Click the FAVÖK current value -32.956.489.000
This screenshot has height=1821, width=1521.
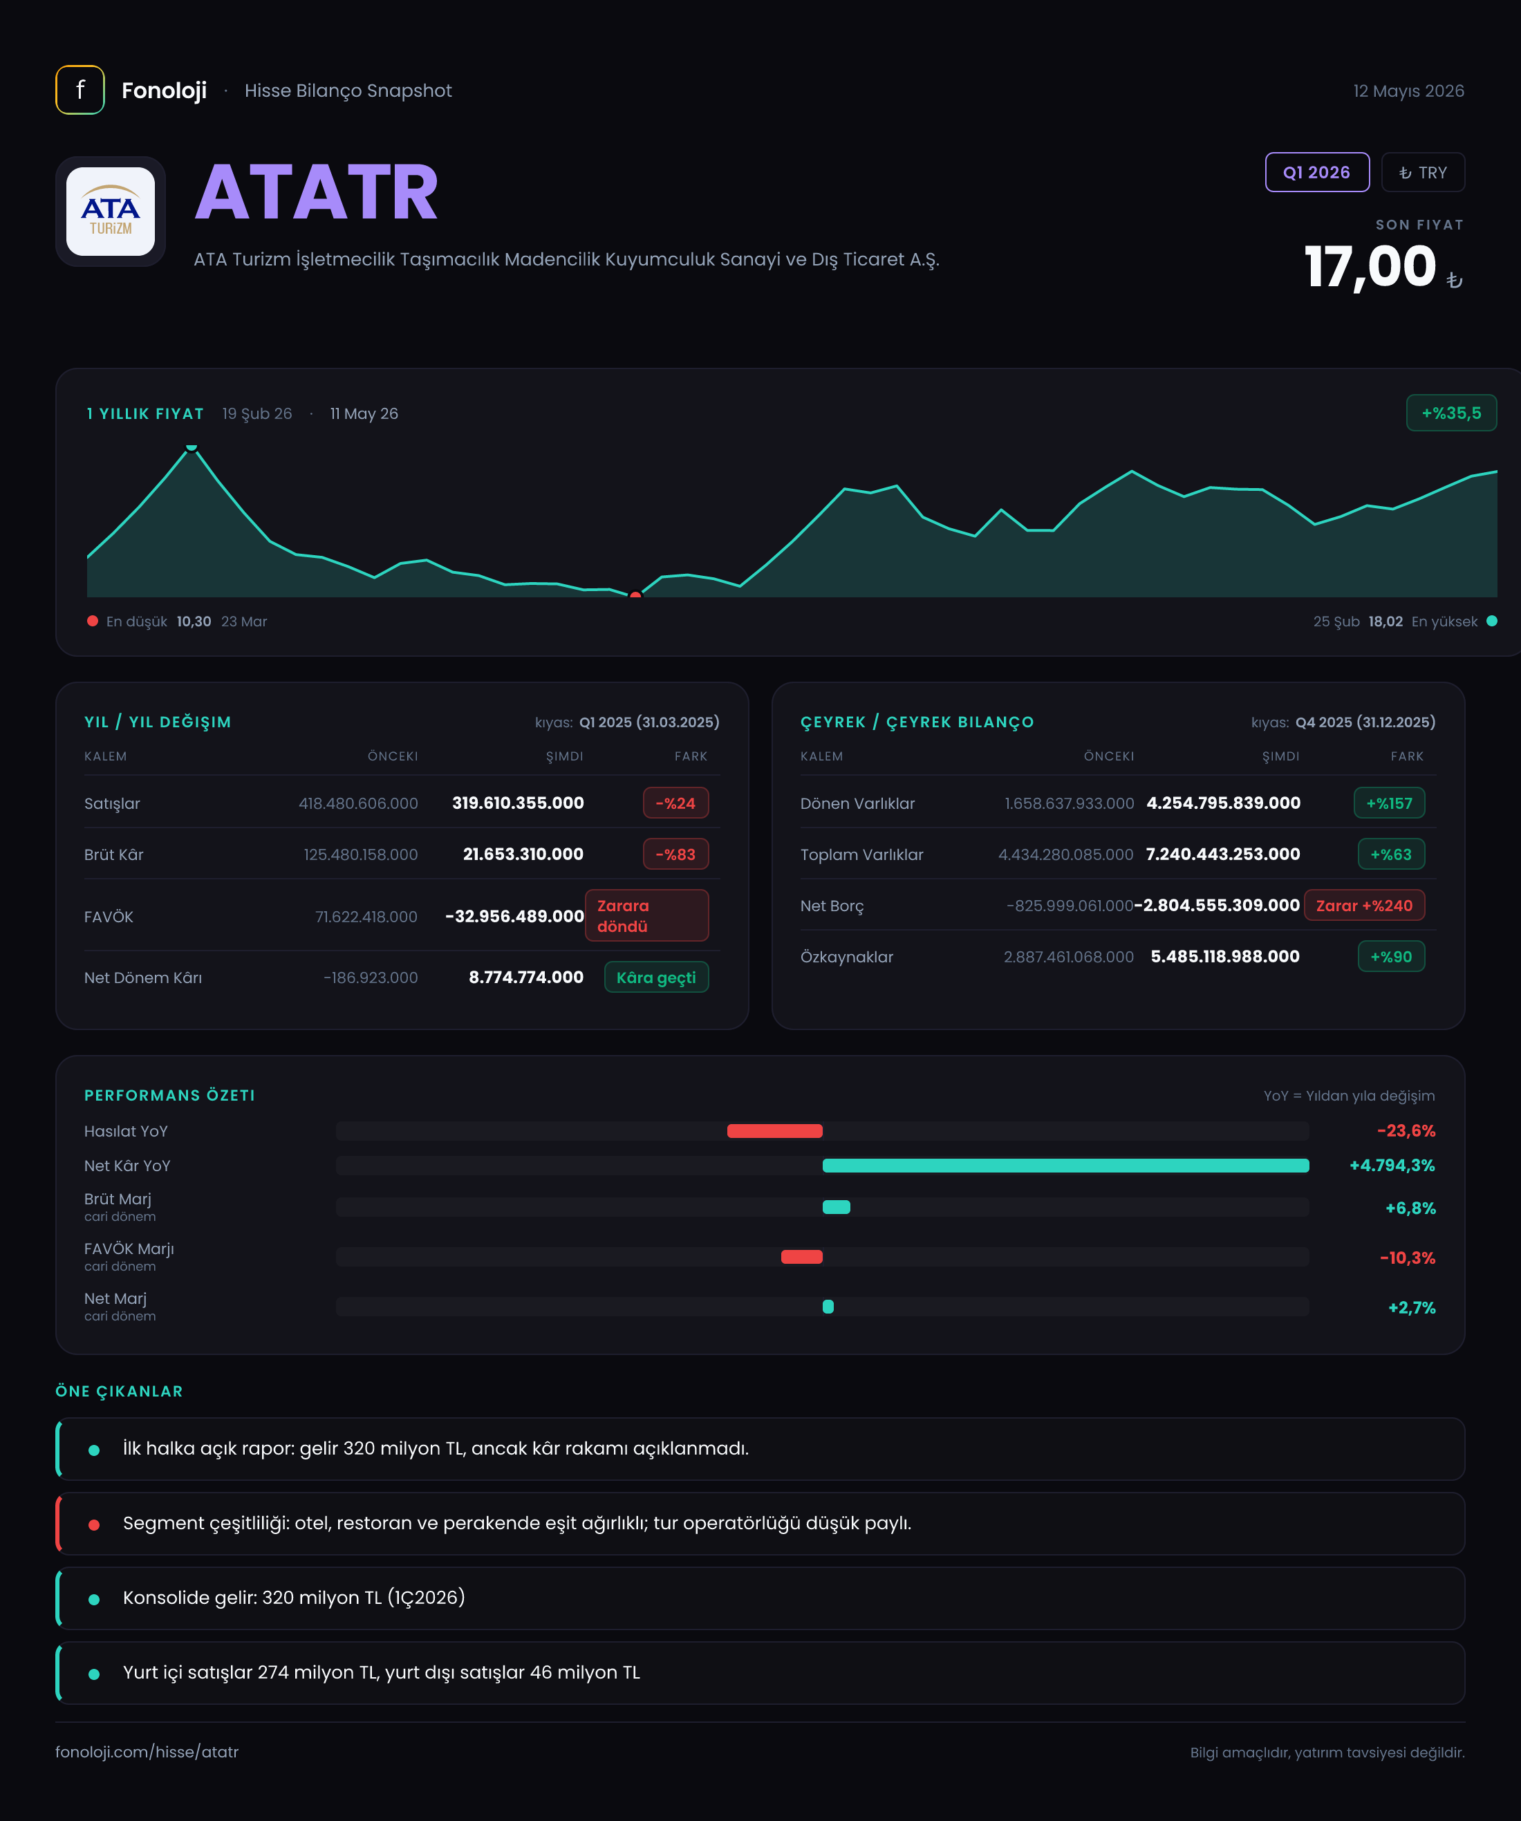point(514,916)
